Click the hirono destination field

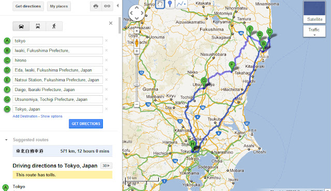point(57,60)
